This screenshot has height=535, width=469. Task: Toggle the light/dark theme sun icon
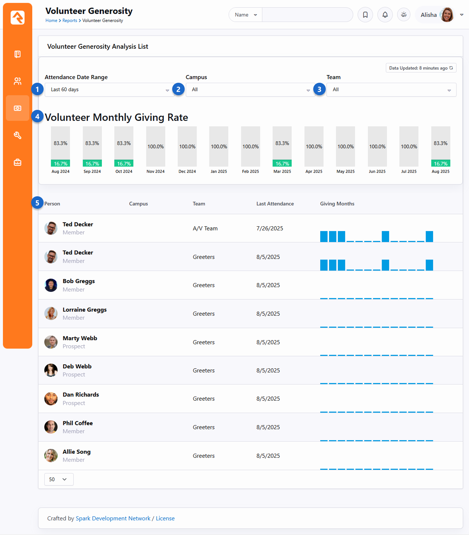click(x=404, y=15)
